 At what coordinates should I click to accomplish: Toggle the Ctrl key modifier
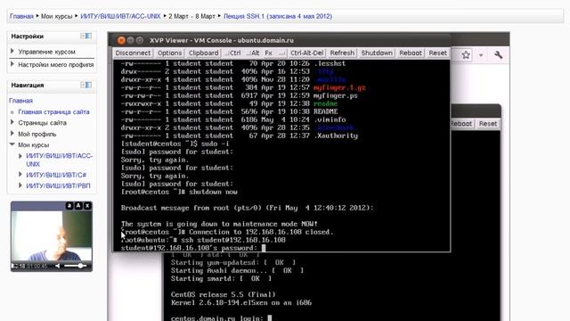(x=233, y=53)
